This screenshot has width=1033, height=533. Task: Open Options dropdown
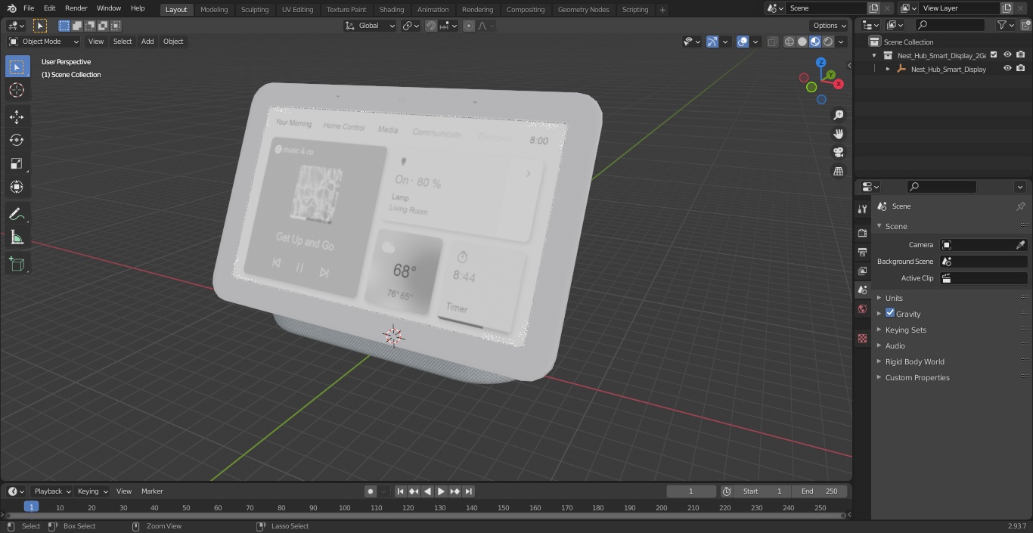tap(830, 26)
